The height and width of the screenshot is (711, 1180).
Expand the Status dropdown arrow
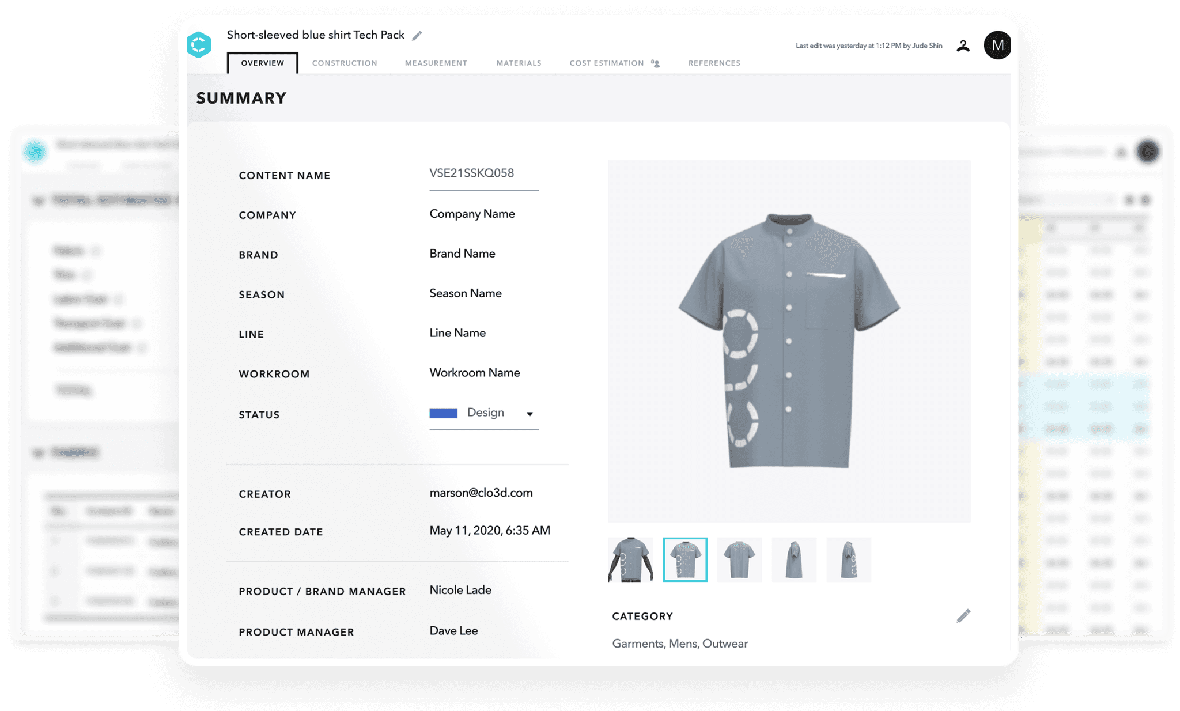click(530, 414)
